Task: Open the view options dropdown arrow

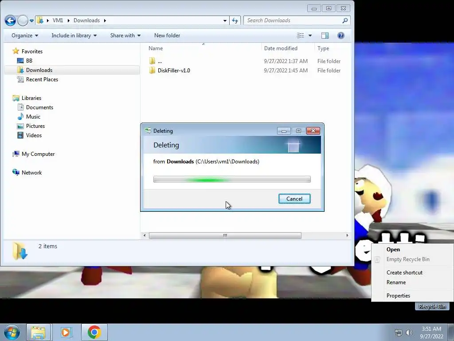Action: click(310, 36)
